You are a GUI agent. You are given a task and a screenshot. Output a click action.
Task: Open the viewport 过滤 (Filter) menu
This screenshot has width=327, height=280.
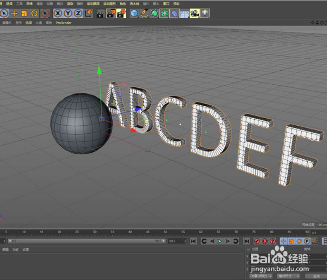tap(39, 23)
